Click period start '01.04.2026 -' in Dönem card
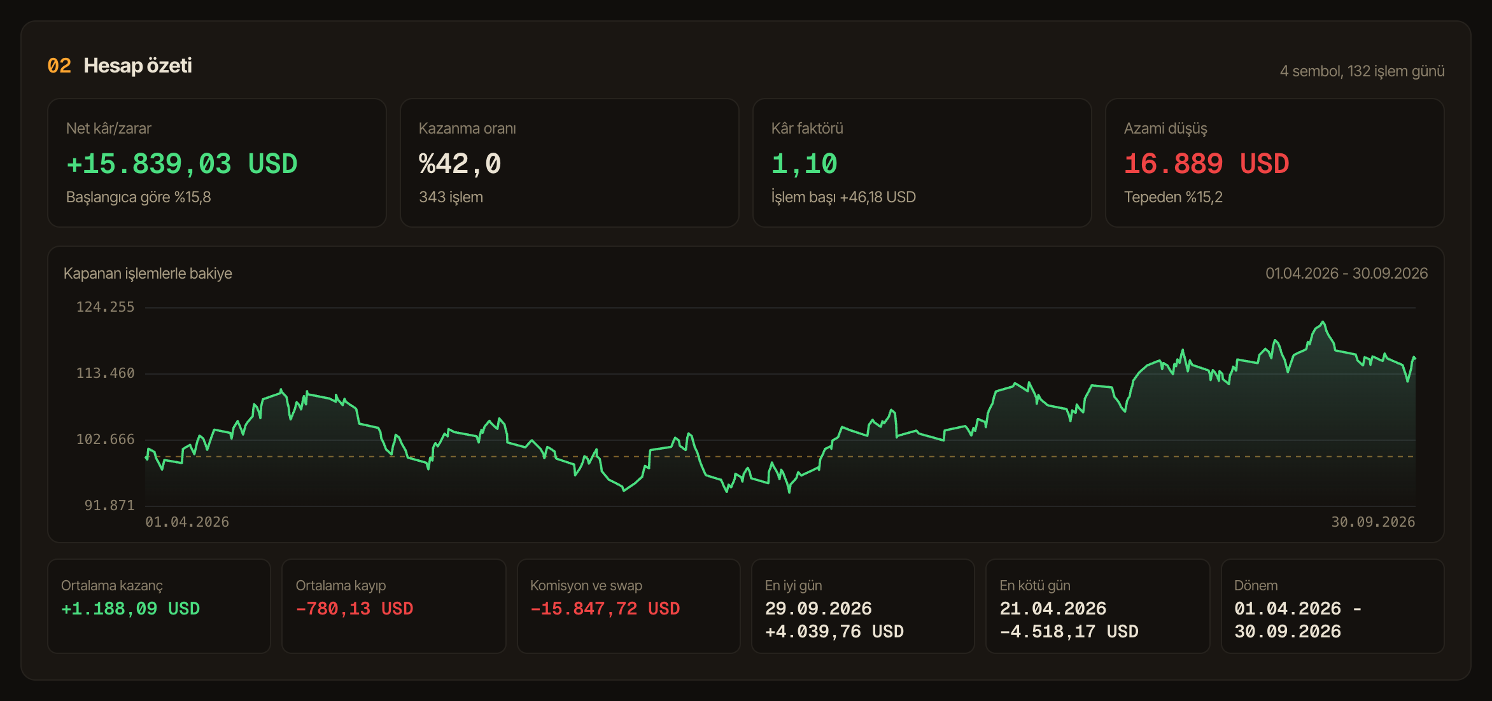Viewport: 1492px width, 701px height. 1298,609
